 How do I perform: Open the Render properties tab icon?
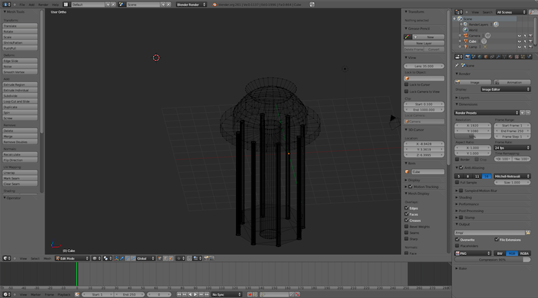(467, 56)
